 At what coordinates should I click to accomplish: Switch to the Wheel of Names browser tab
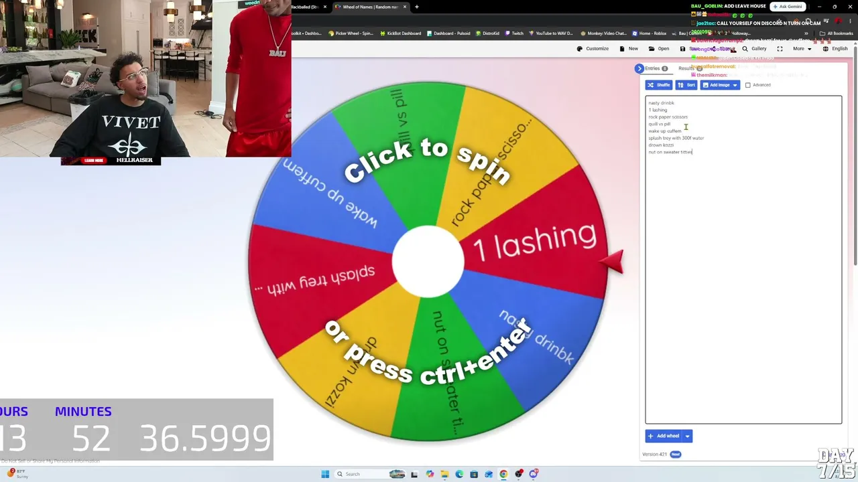click(x=370, y=7)
